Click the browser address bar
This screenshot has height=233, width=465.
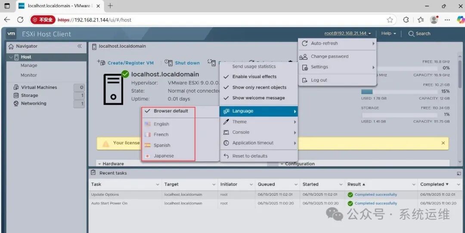click(214, 20)
